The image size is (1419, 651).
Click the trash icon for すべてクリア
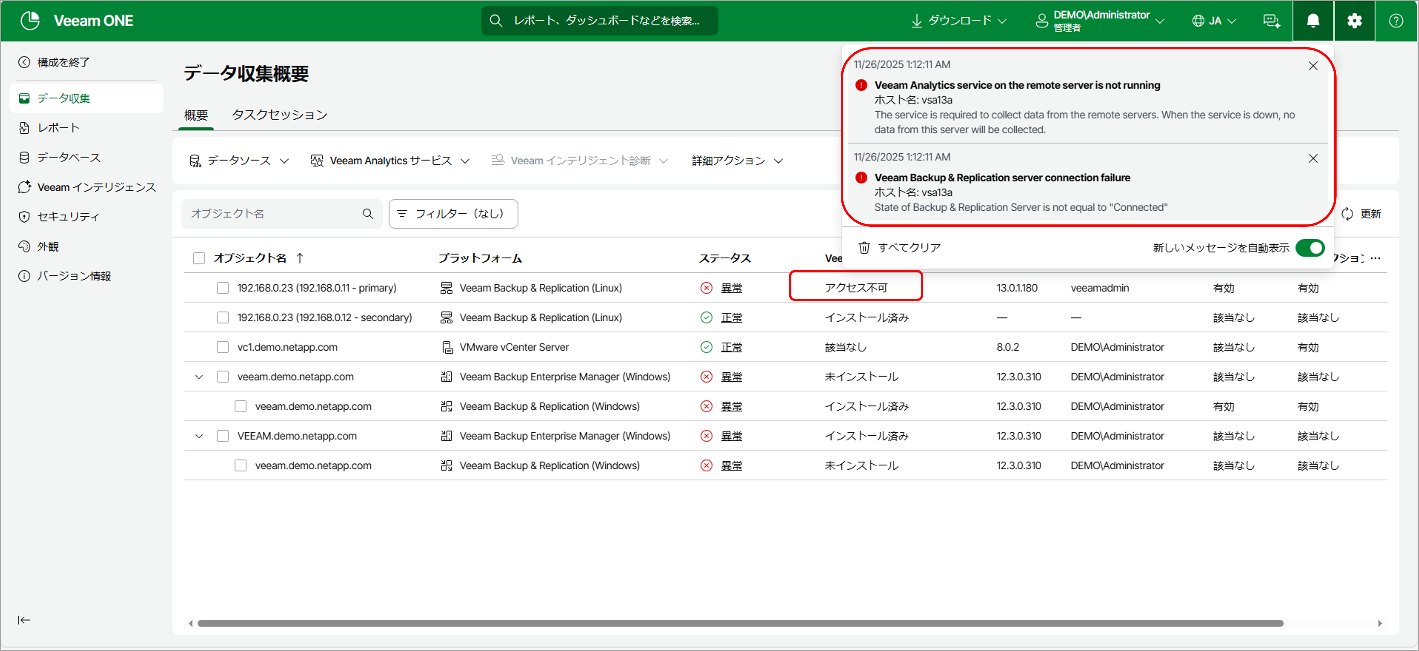pos(864,248)
